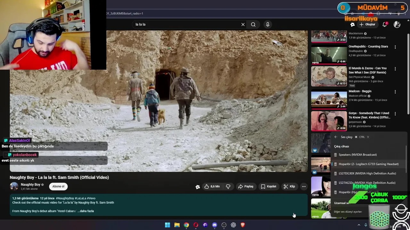Screen dimensions: 410x230
Task: Open OBS Studio from the taskbar
Action: pyautogui.click(x=224, y=225)
